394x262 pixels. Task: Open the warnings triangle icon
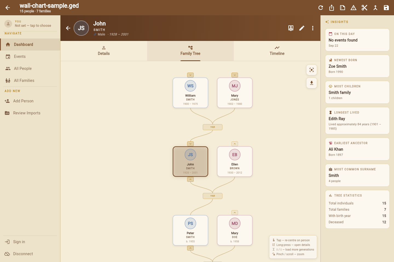[354, 8]
